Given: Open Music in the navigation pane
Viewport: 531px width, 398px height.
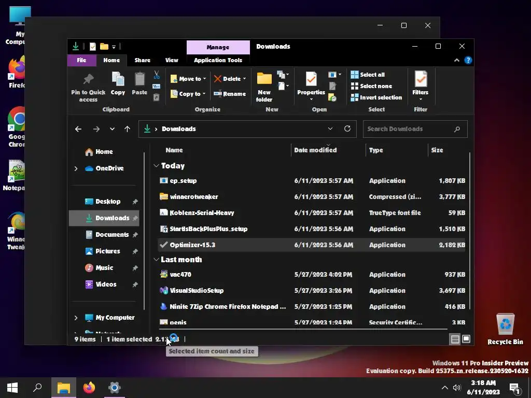Looking at the screenshot, I should pyautogui.click(x=99, y=268).
